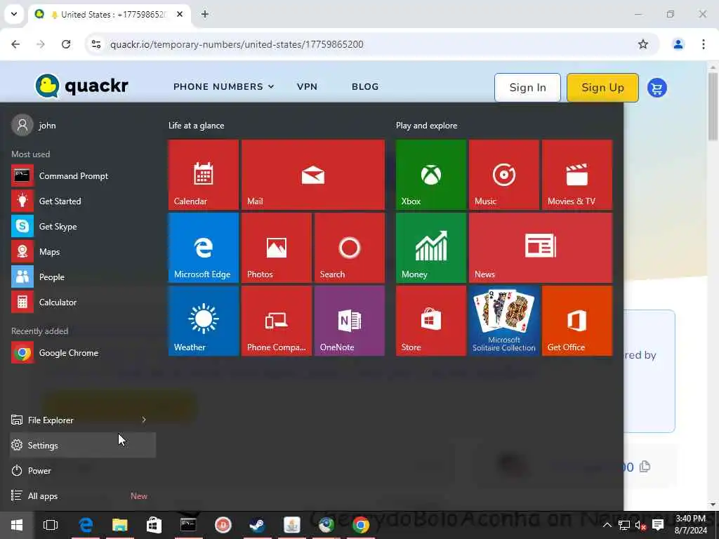Image resolution: width=719 pixels, height=539 pixels.
Task: Open the Money tile
Action: coord(430,248)
